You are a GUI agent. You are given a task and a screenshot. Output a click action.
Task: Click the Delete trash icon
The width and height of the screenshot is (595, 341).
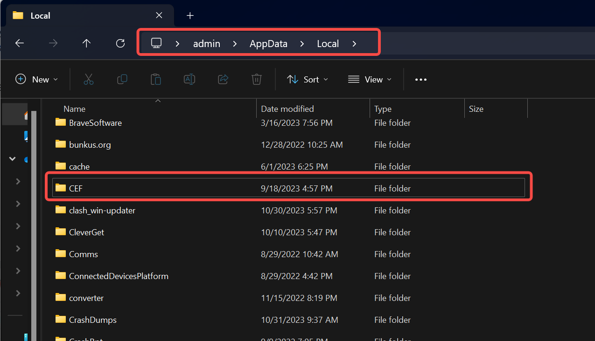click(x=257, y=80)
